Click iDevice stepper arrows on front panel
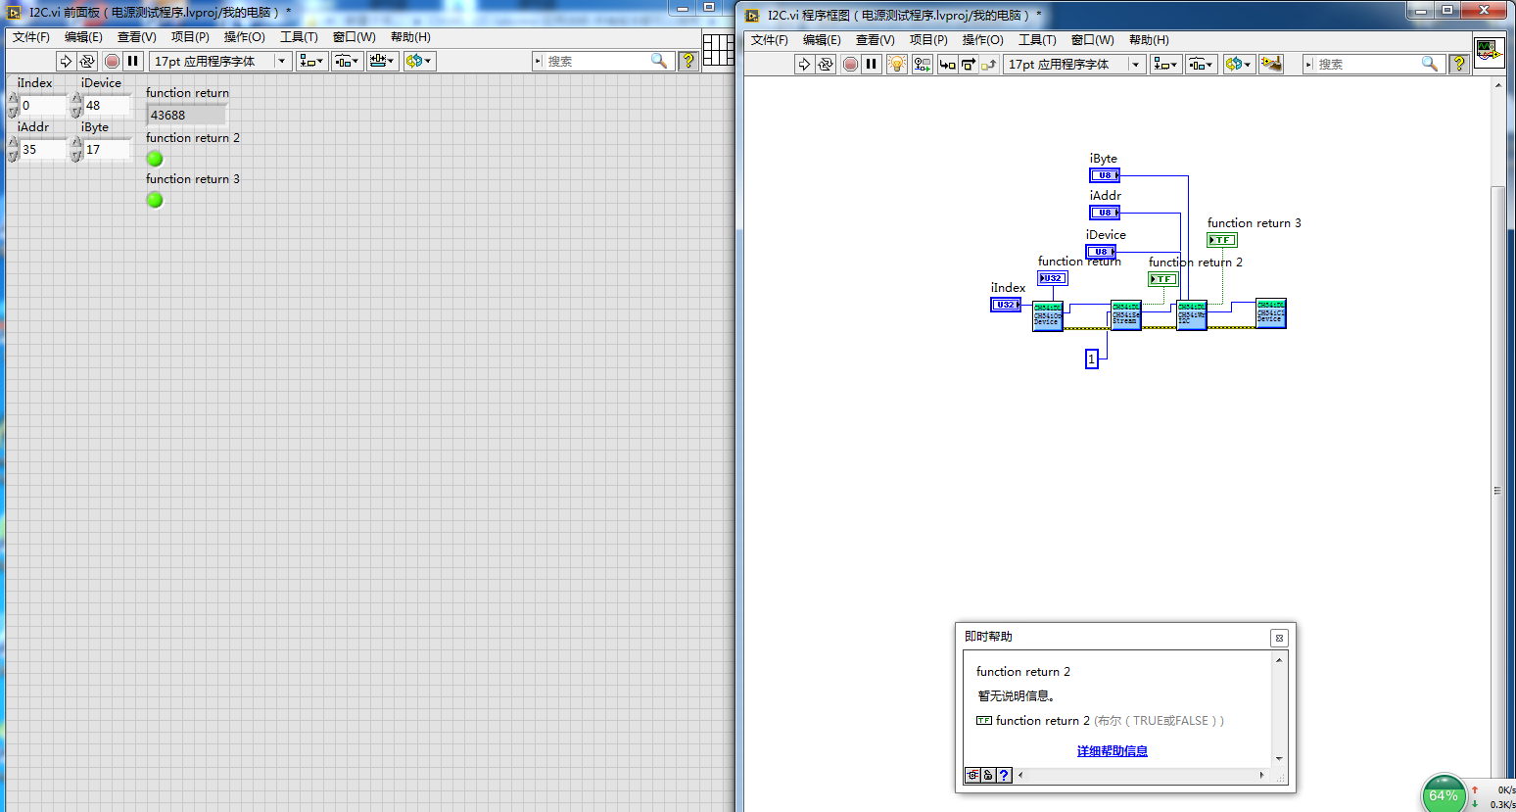Viewport: 1516px width, 812px height. pyautogui.click(x=76, y=106)
